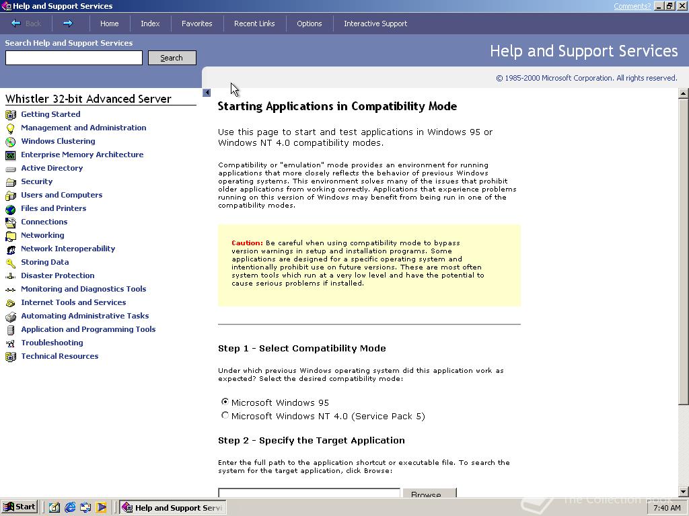Viewport: 689px width, 516px height.
Task: Click the scroll up arrow of content pane
Action: tap(684, 93)
